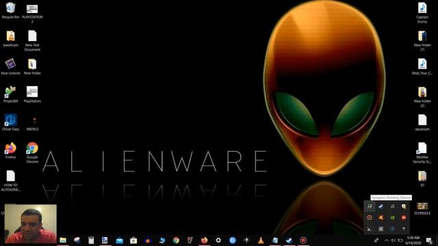Select the aquarium file on desktop
This screenshot has height=246, width=438.
tap(422, 122)
